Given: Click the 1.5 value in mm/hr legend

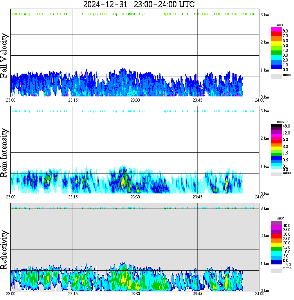Looking at the screenshot, I should 285,153.
